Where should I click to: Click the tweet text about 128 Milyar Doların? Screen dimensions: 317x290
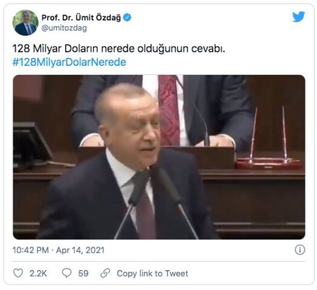[119, 49]
